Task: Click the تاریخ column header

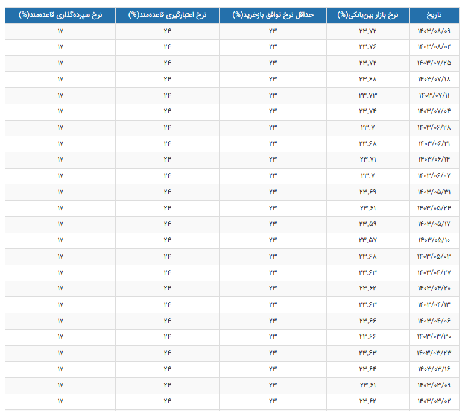Action: (x=434, y=15)
